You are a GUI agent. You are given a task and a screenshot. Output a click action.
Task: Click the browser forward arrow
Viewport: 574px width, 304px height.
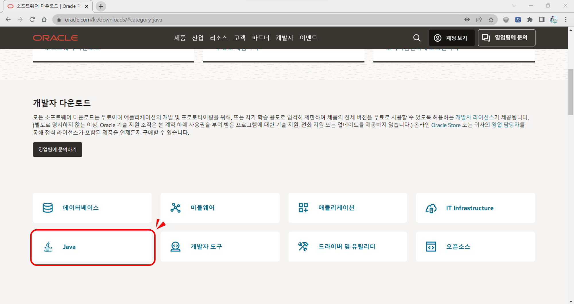[x=20, y=20]
